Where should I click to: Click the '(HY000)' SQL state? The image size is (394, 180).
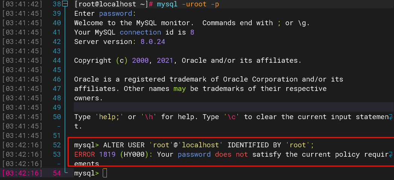point(134,155)
